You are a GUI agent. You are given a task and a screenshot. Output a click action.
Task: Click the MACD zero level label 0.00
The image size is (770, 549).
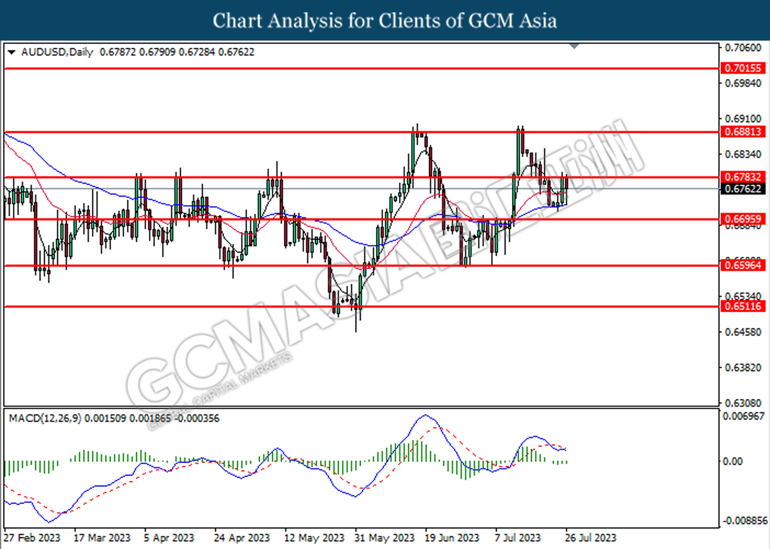(x=733, y=461)
